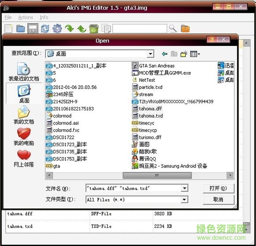Select 我最近的文档 in places bar
The height and width of the screenshot is (246, 256).
point(24,72)
